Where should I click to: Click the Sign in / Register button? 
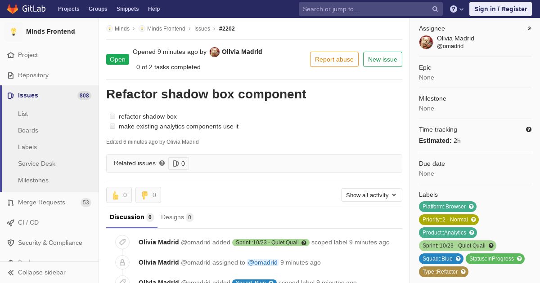[500, 9]
